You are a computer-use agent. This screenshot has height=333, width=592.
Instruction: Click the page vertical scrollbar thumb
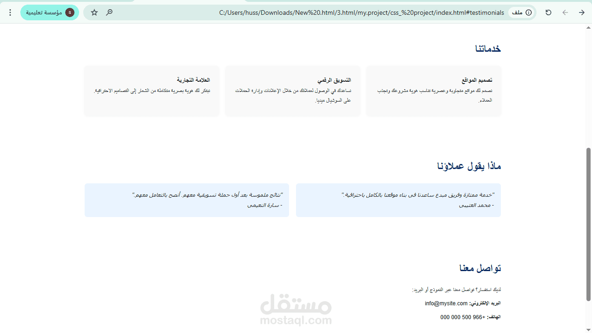(x=588, y=224)
